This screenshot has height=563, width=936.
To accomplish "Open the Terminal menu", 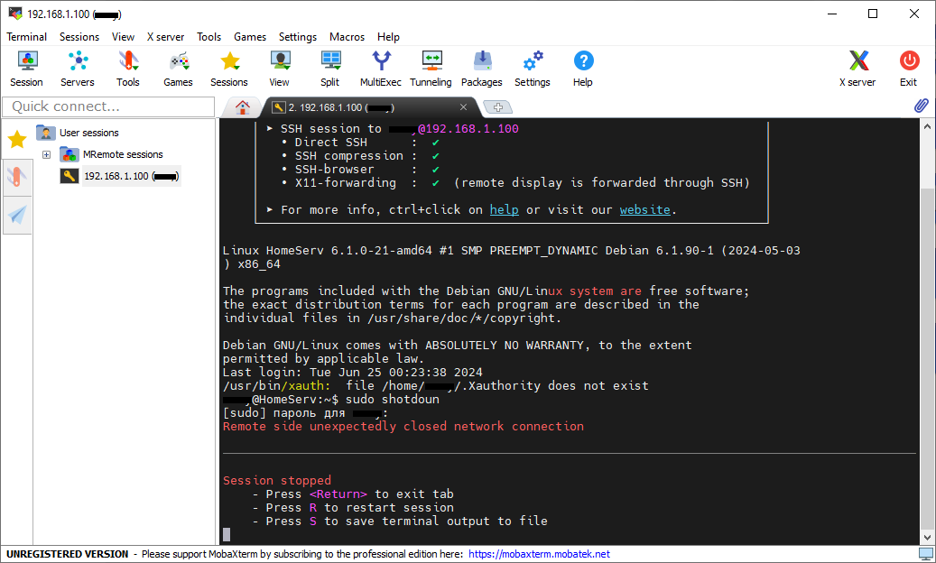I will 27,37.
